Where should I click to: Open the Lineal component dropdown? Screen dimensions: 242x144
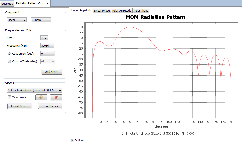point(17,20)
